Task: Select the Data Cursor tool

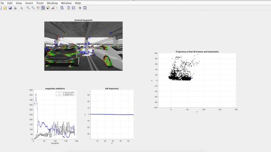Action: (x=48, y=8)
